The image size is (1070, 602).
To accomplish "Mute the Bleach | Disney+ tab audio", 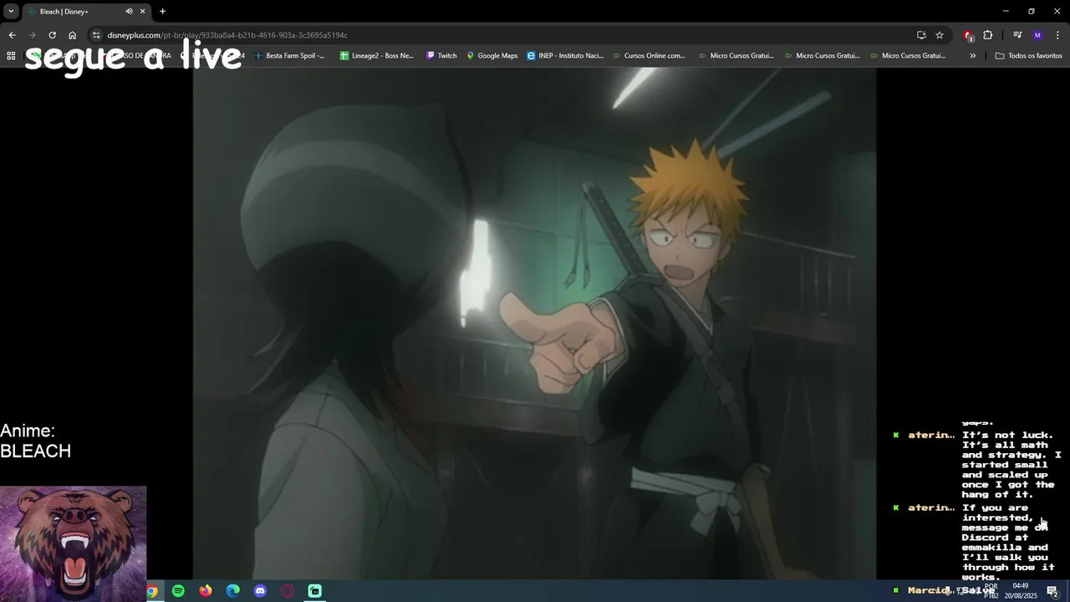I will (129, 12).
